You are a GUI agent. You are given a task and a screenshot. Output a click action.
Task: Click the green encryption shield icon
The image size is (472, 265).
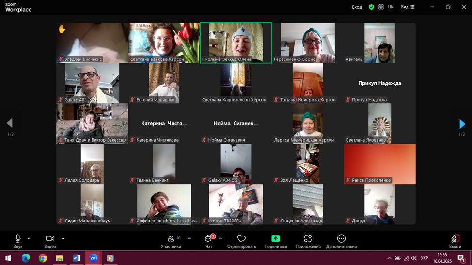371,7
